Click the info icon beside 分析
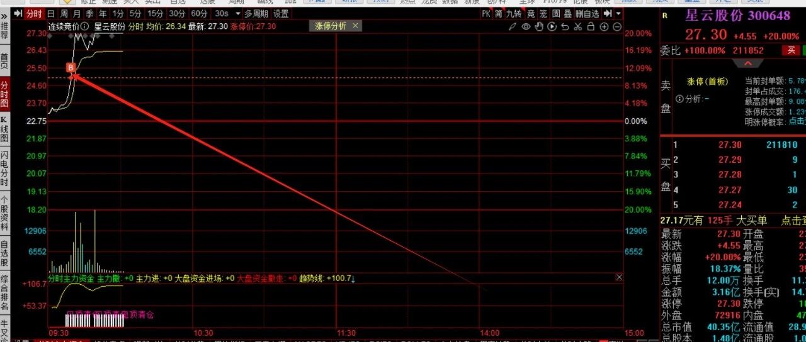The height and width of the screenshot is (342, 806). 679,99
